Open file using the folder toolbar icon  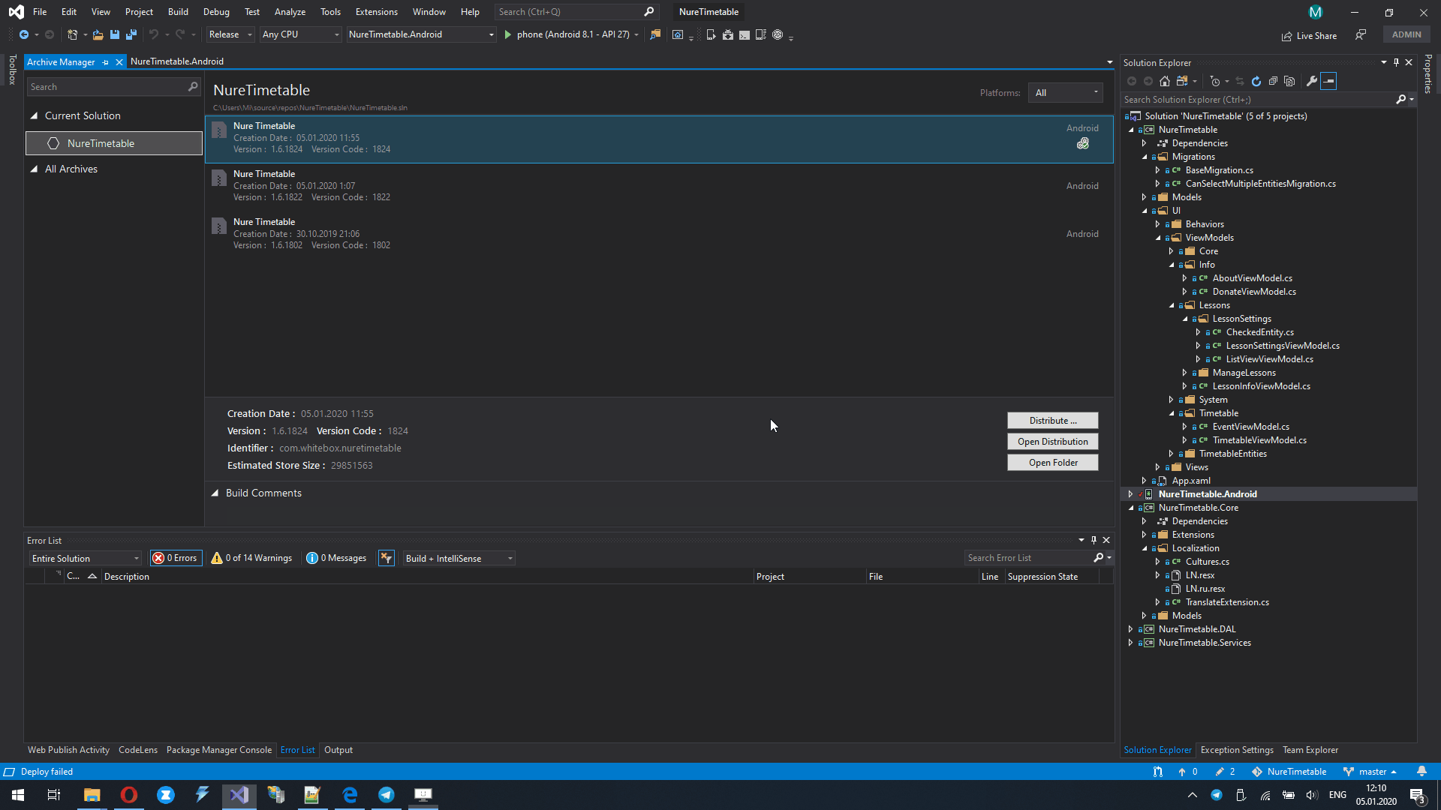98,34
